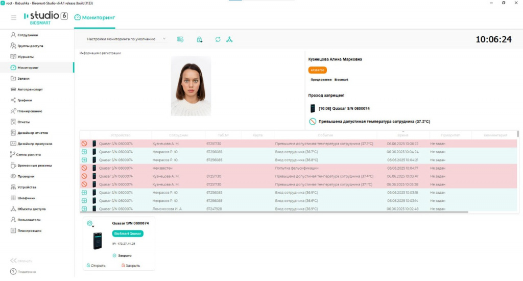Click the orange 67251730 badge
The image size is (523, 281).
coord(318,70)
